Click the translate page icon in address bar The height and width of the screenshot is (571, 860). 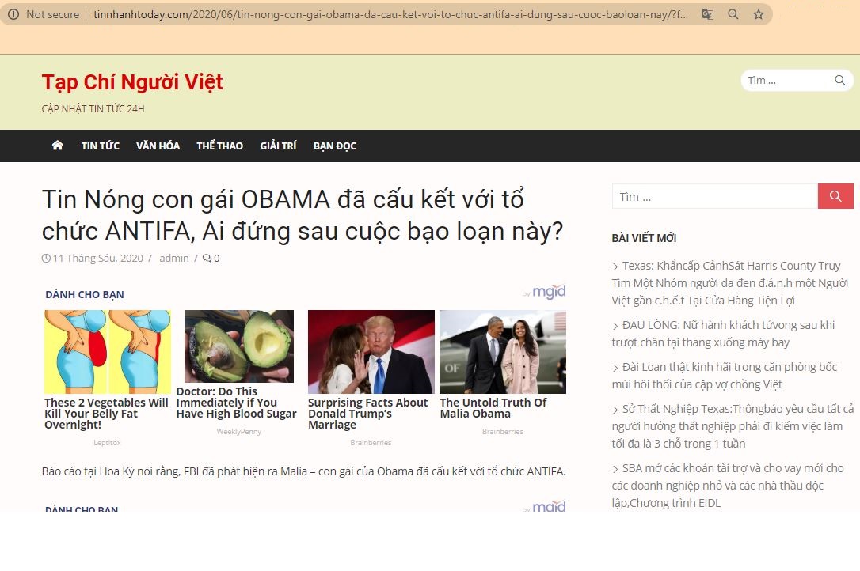point(708,14)
